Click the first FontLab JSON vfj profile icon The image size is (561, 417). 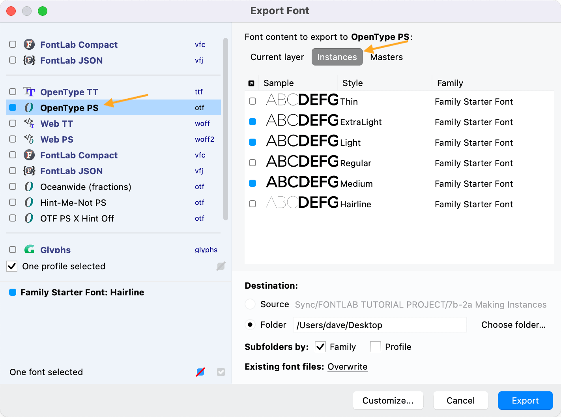(x=29, y=60)
